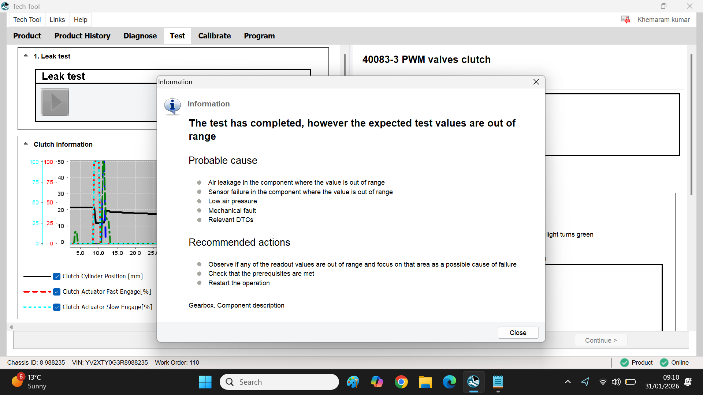Image resolution: width=703 pixels, height=395 pixels.
Task: Click the Tech Tool taskbar icon
Action: [x=473, y=382]
